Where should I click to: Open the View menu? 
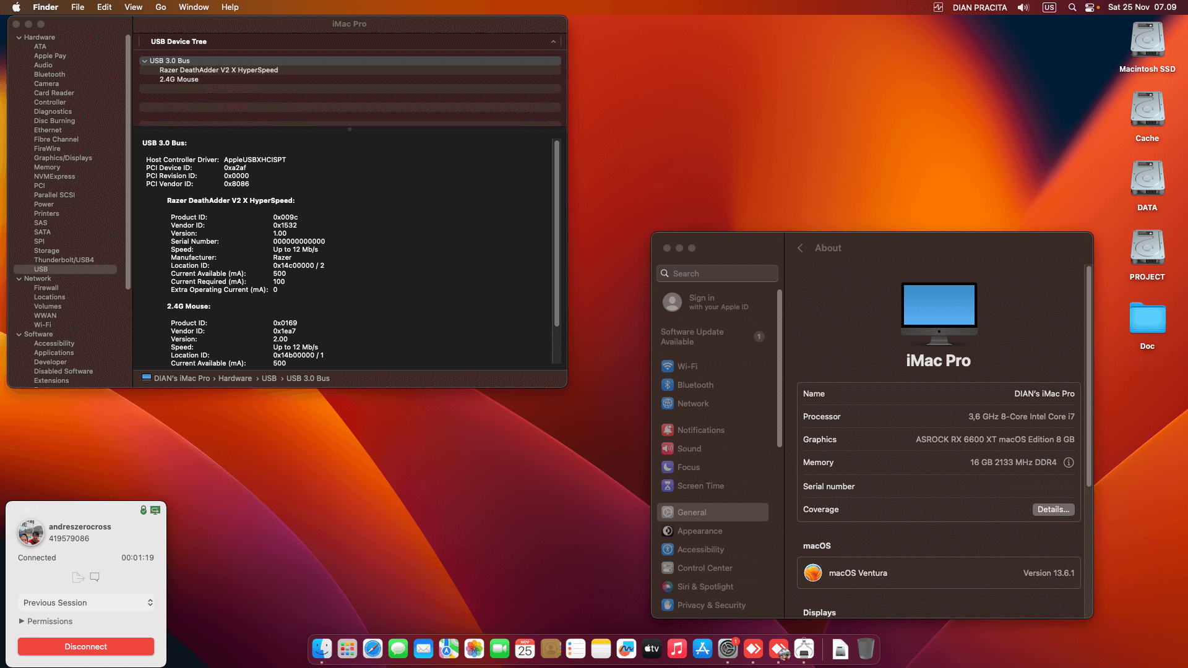point(133,7)
